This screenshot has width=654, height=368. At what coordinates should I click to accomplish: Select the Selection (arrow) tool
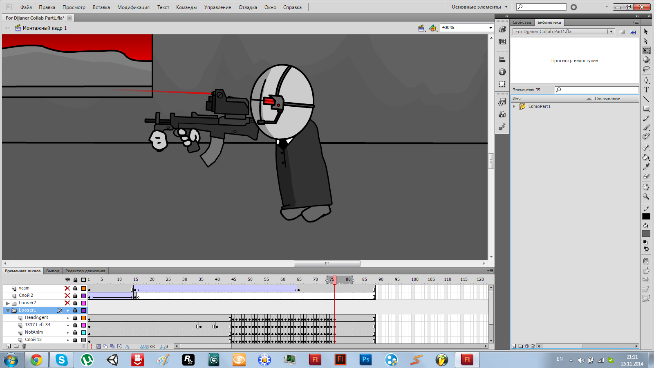tap(646, 31)
